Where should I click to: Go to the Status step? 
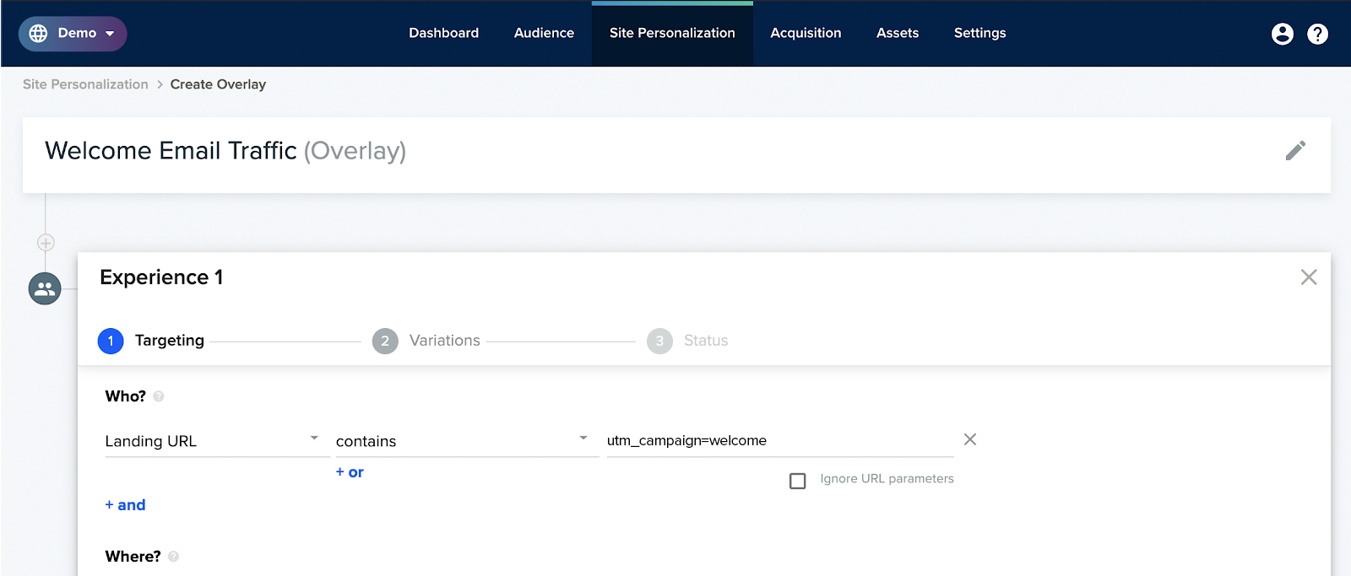click(687, 341)
